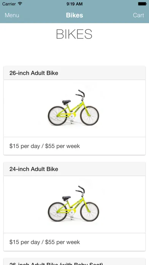Tap the handlebars of the 24-inch bike image

(80, 190)
